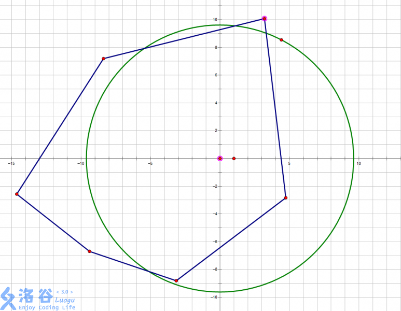
Task: Select the upper-left polygon vertex near y=7
Action: 104,59
